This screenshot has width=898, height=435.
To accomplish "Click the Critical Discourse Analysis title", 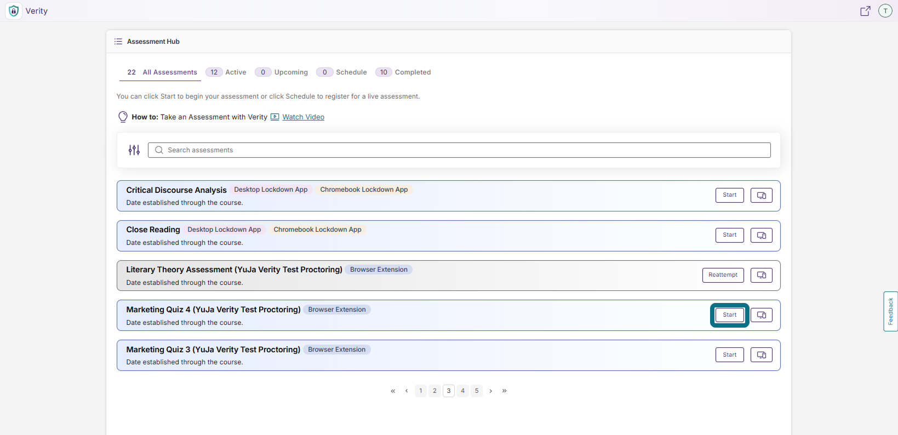I will point(176,190).
